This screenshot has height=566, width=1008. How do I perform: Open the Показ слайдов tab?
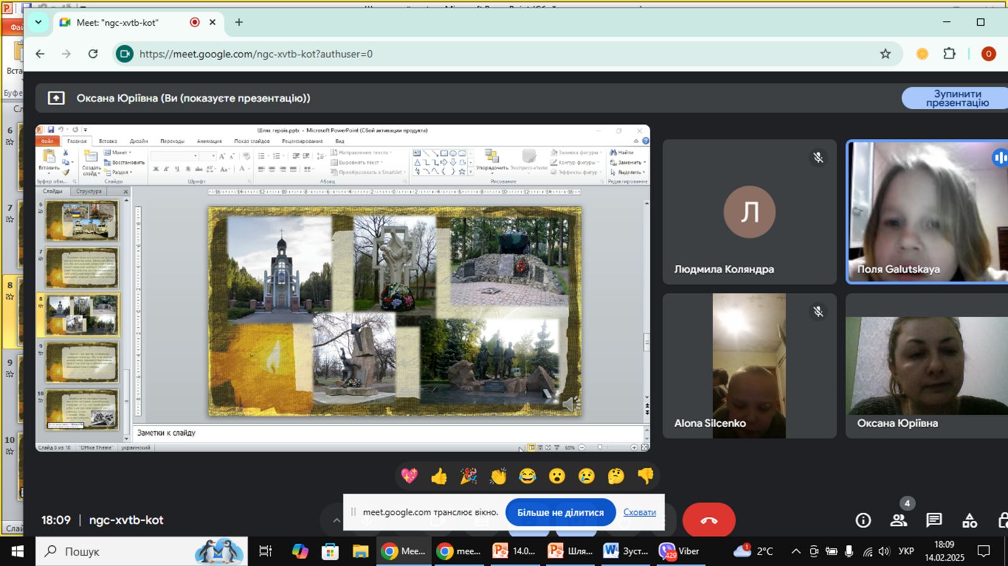click(252, 141)
